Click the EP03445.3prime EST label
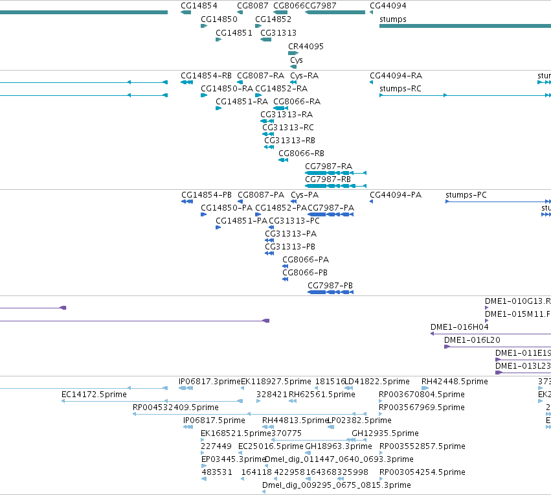 tap(233, 459)
